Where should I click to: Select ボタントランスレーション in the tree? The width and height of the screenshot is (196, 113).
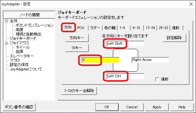click(34, 25)
